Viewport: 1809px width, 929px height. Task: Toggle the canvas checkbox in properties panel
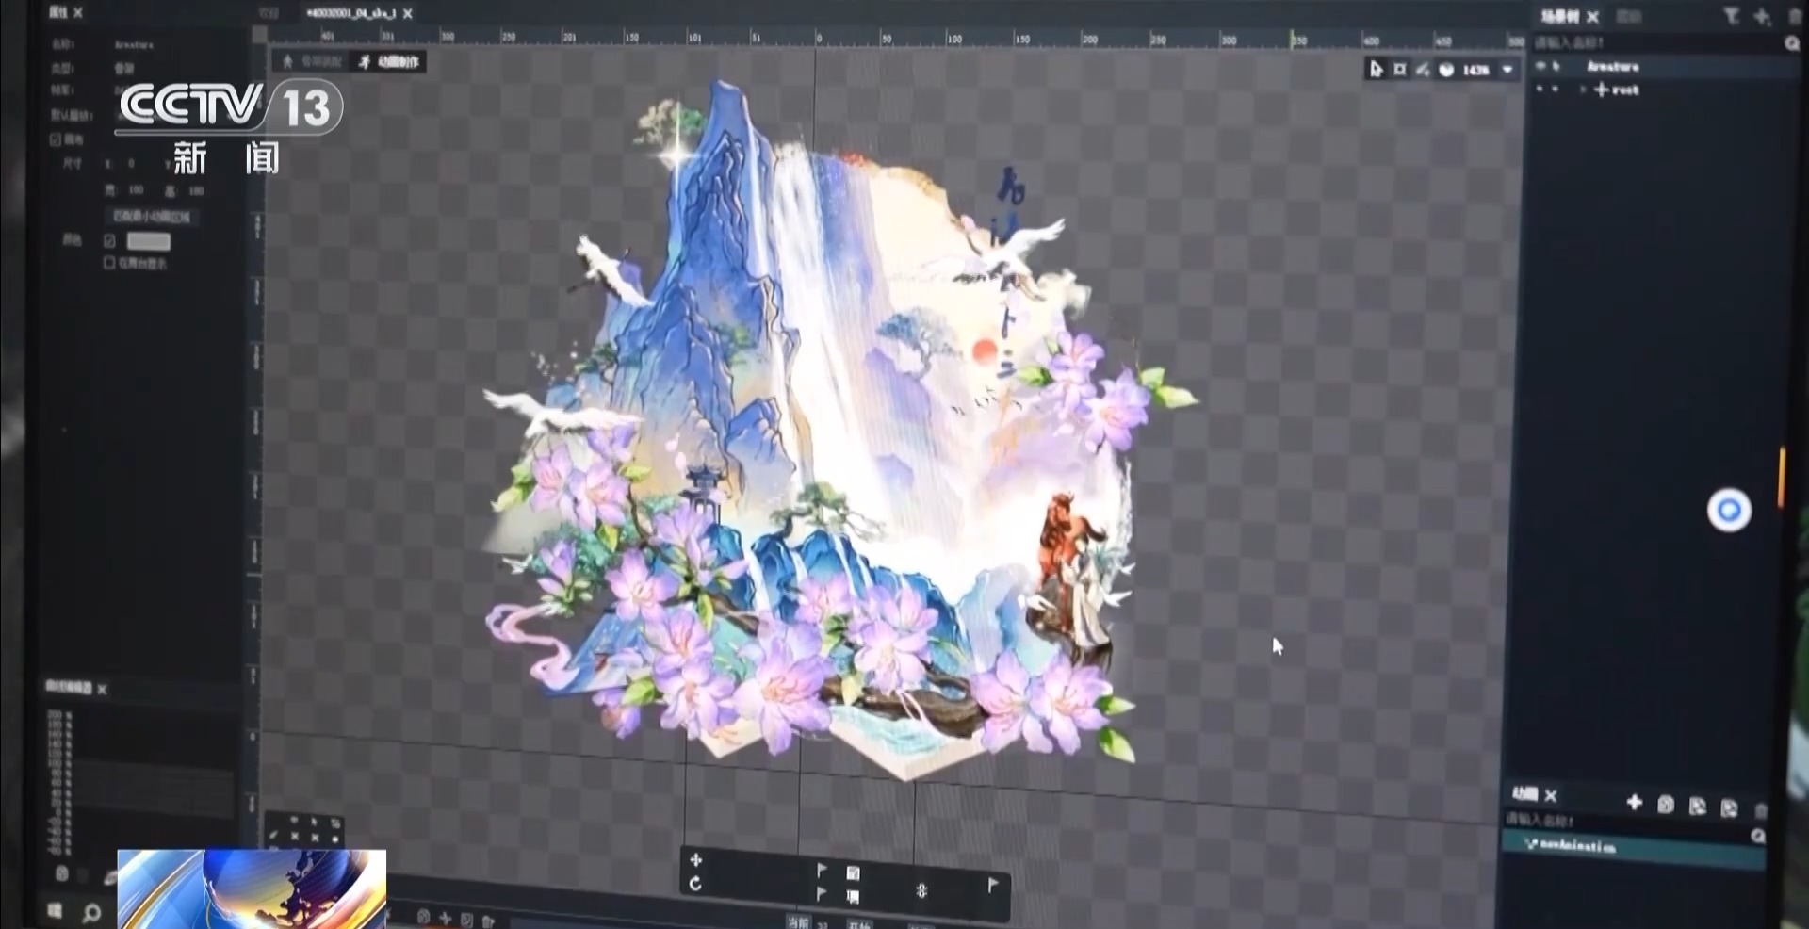[56, 139]
